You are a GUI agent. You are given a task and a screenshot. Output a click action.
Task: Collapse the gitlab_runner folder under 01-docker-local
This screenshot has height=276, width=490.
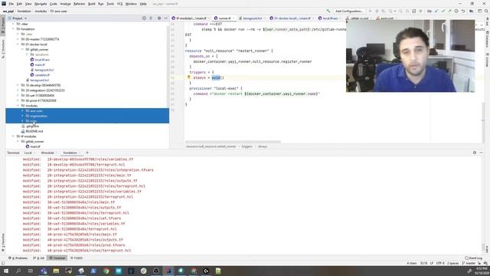tap(22, 49)
